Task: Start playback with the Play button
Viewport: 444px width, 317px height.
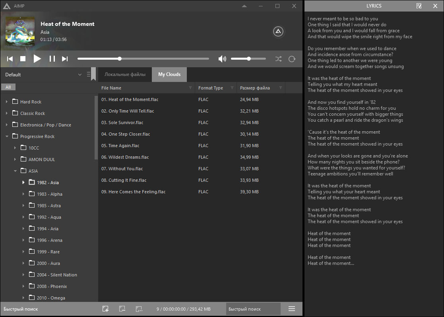Action: point(37,59)
